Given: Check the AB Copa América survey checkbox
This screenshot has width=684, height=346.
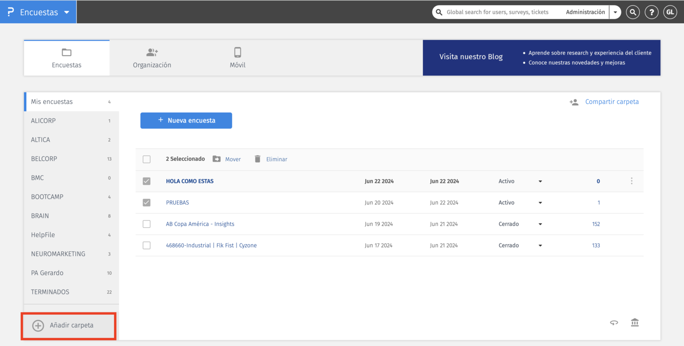Looking at the screenshot, I should tap(146, 224).
